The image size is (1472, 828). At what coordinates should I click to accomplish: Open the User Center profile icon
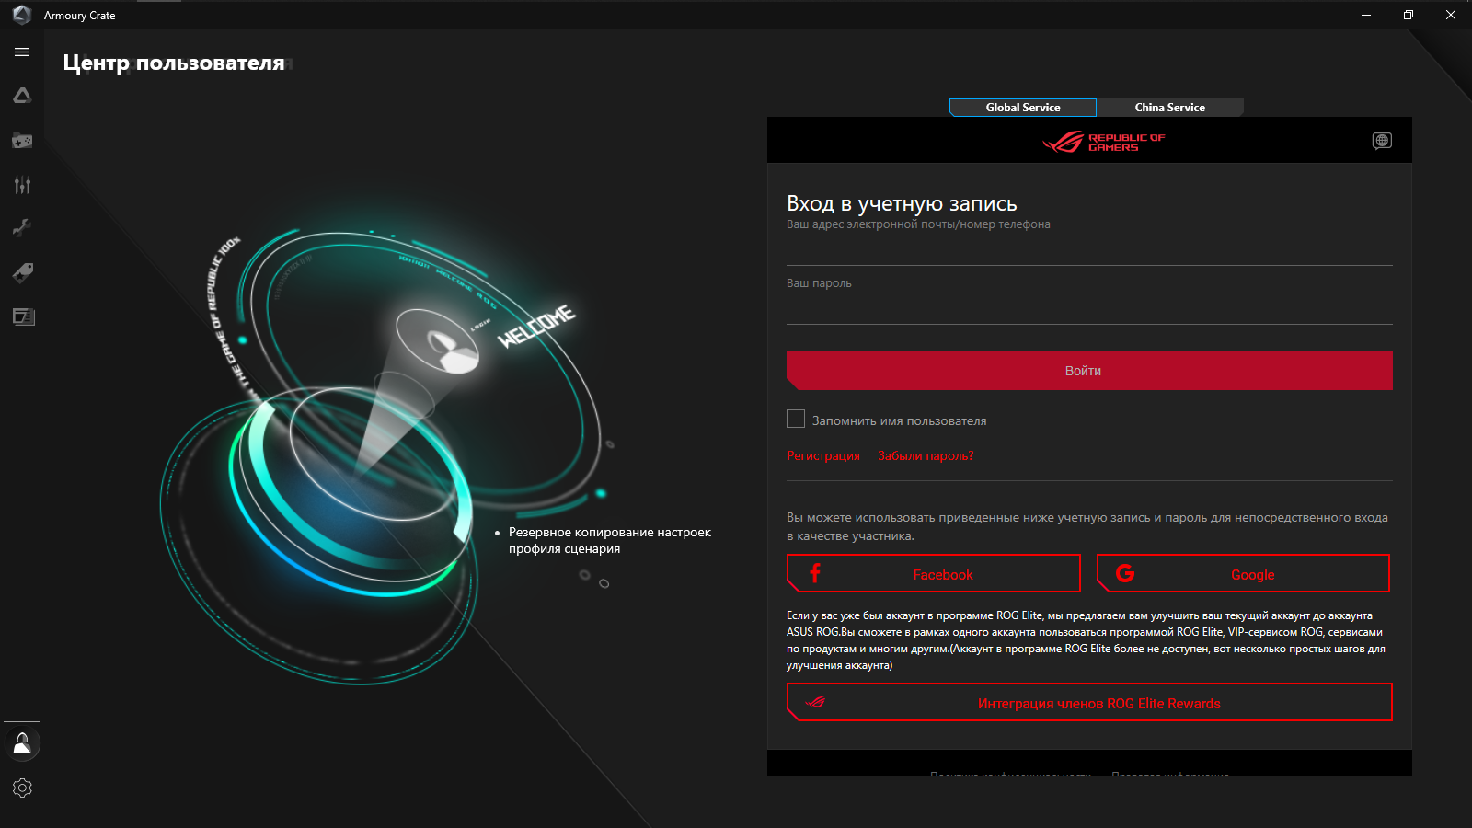coord(22,743)
